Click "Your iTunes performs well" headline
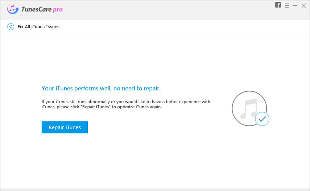 point(101,88)
